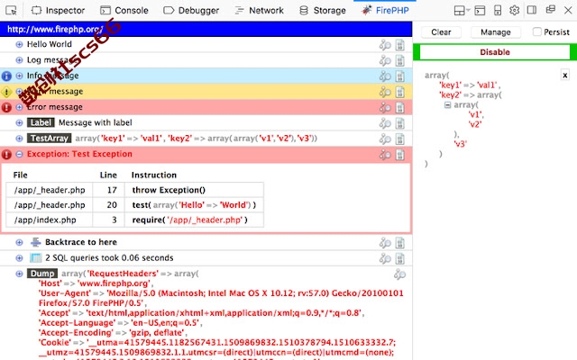The height and width of the screenshot is (360, 577).
Task: Click inspect icon on Backtrace row
Action: [x=385, y=243]
